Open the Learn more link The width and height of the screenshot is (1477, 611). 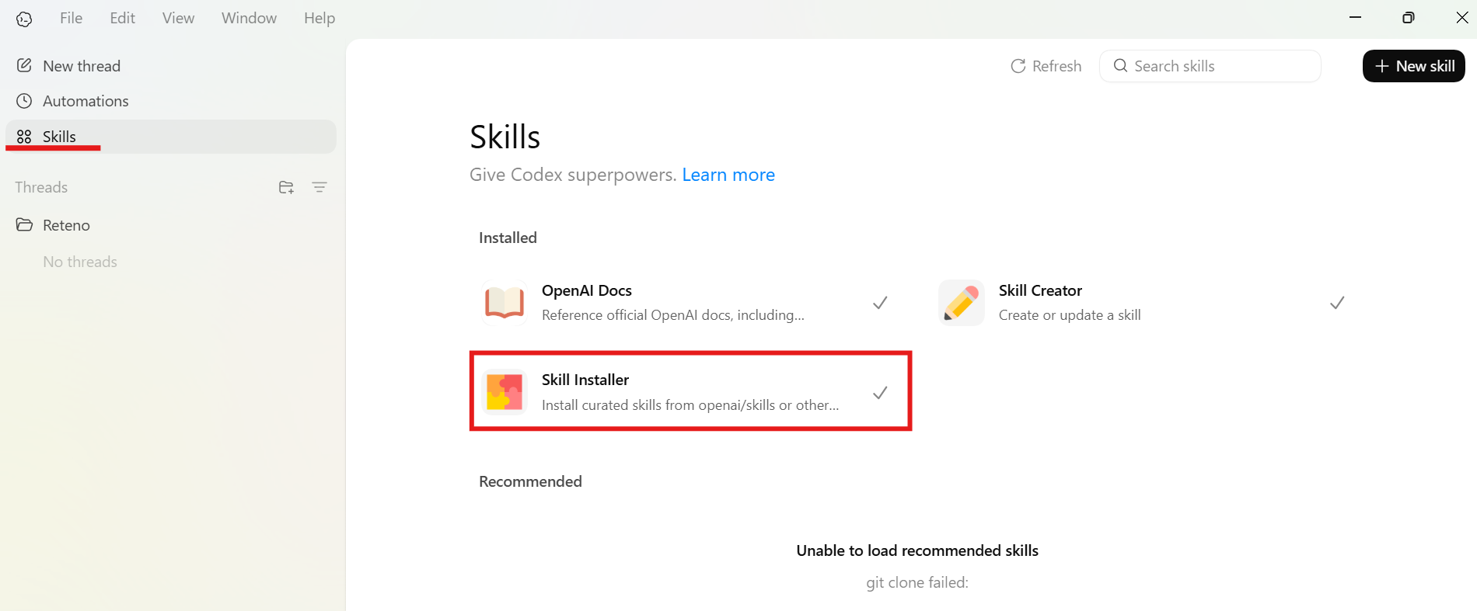tap(728, 174)
